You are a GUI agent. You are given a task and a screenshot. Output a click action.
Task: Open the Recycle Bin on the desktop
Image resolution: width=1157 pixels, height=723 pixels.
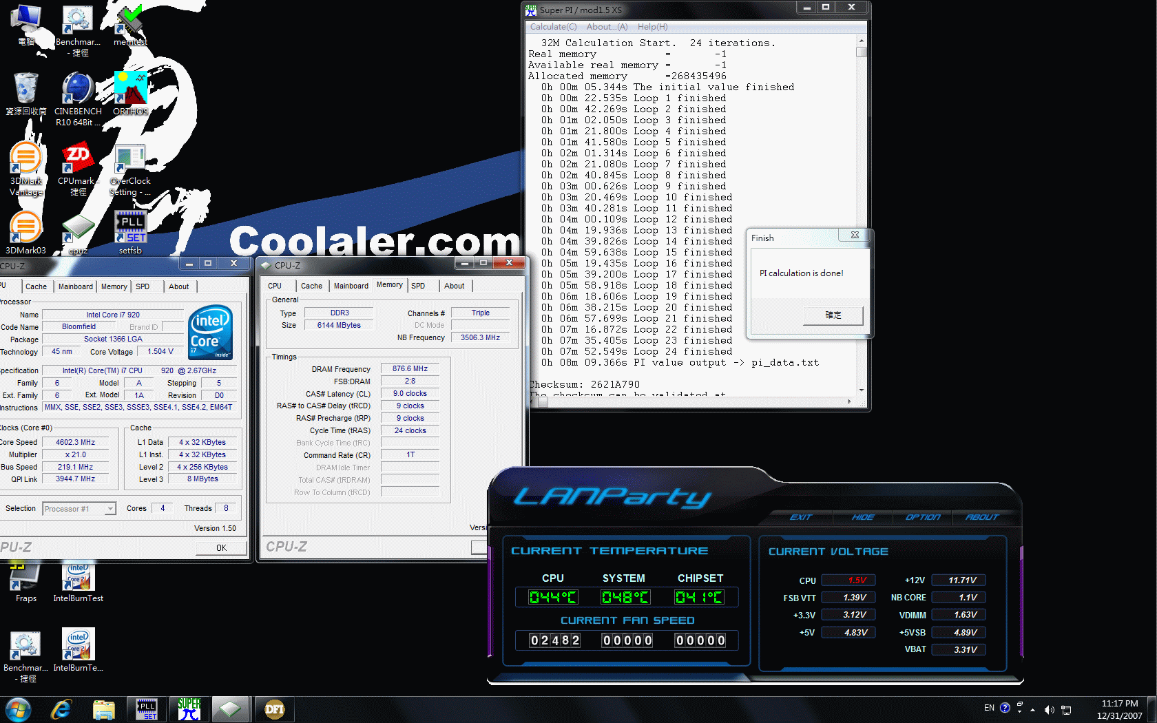point(26,94)
